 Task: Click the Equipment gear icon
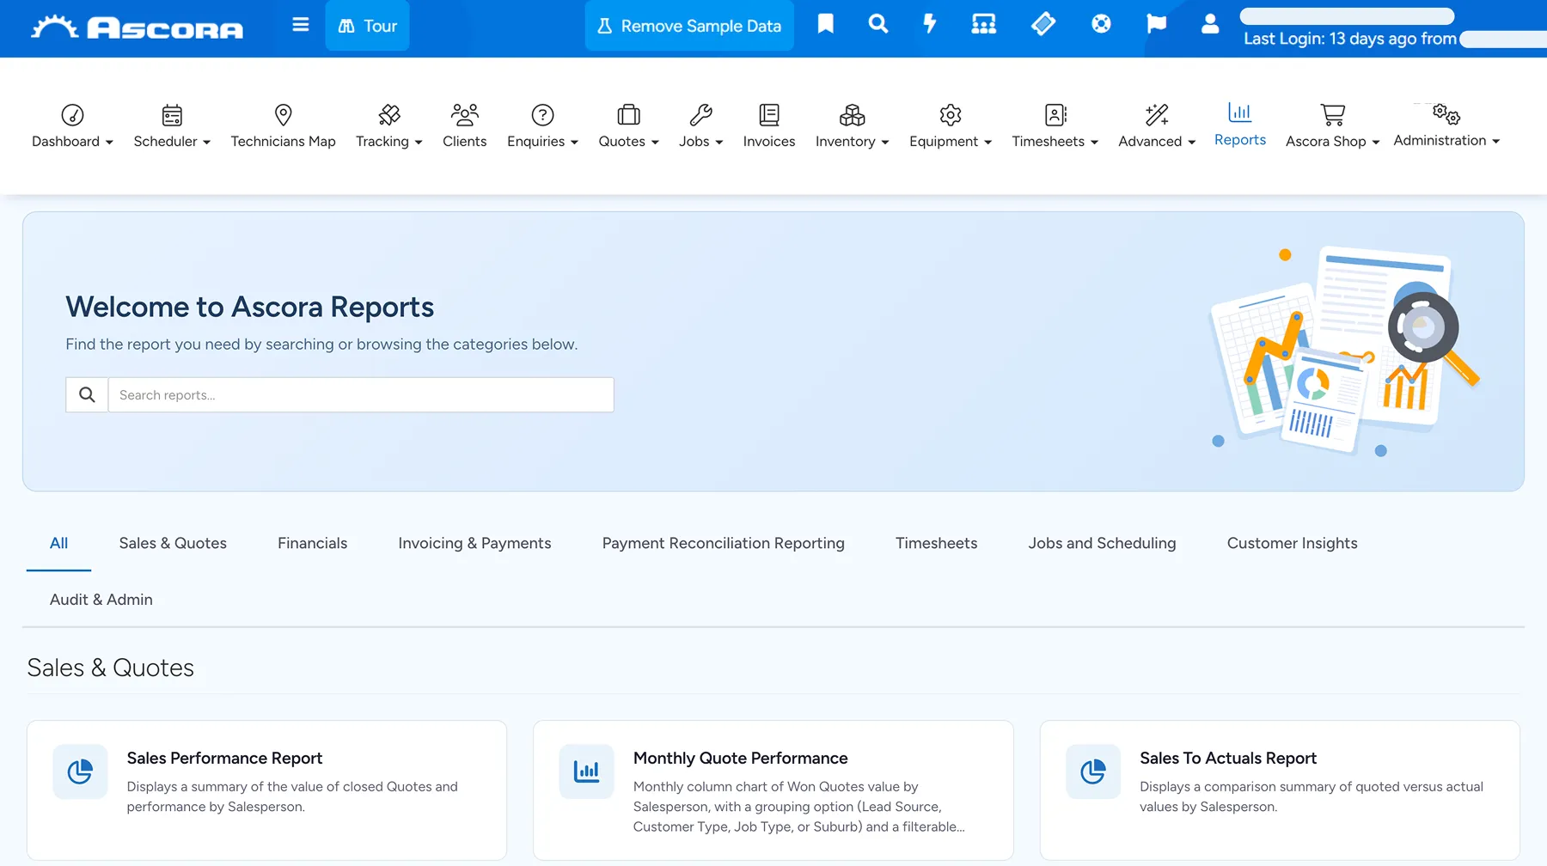click(950, 114)
